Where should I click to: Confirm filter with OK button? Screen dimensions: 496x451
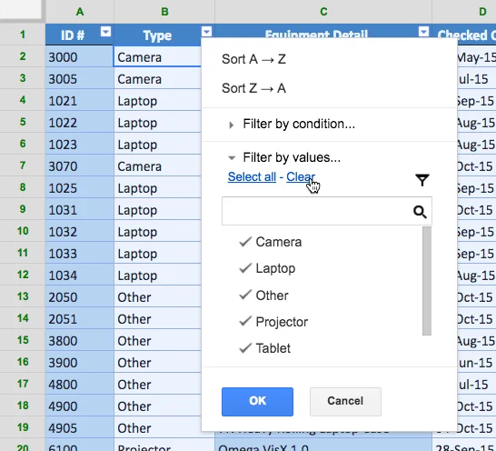(x=257, y=402)
